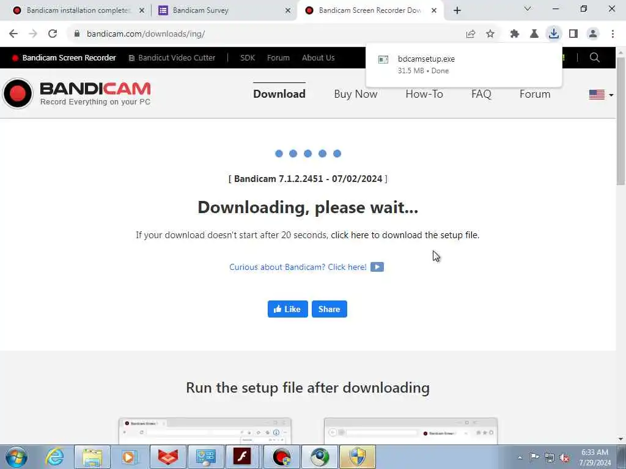The image size is (626, 469).
Task: Open the tab search chevron
Action: click(528, 9)
